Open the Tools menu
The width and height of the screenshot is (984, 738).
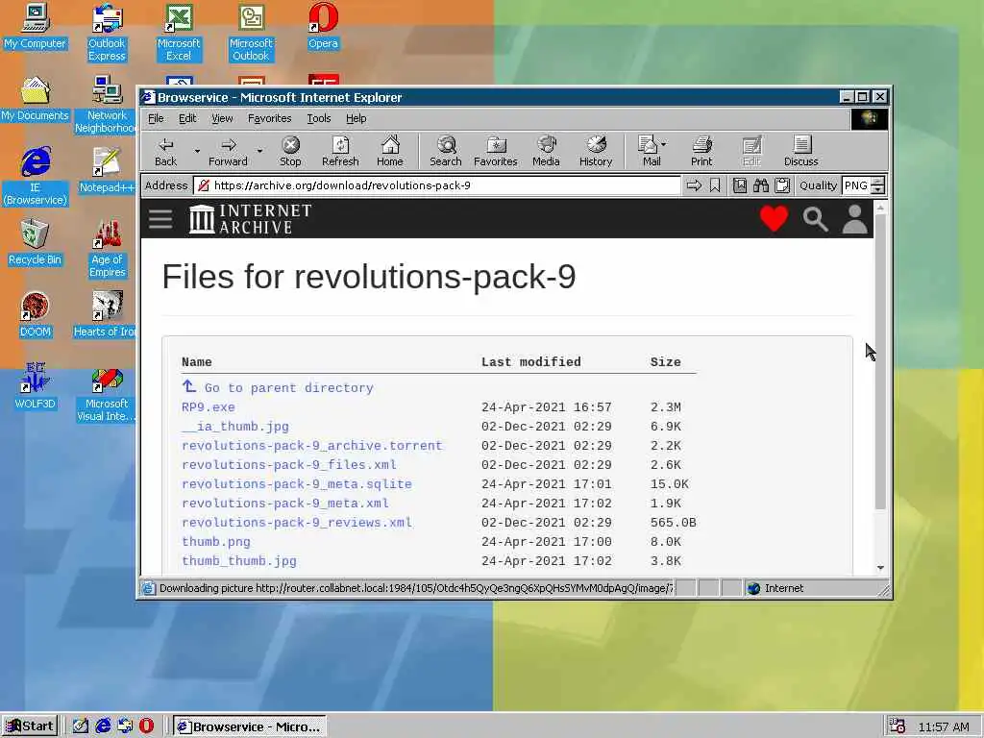319,118
